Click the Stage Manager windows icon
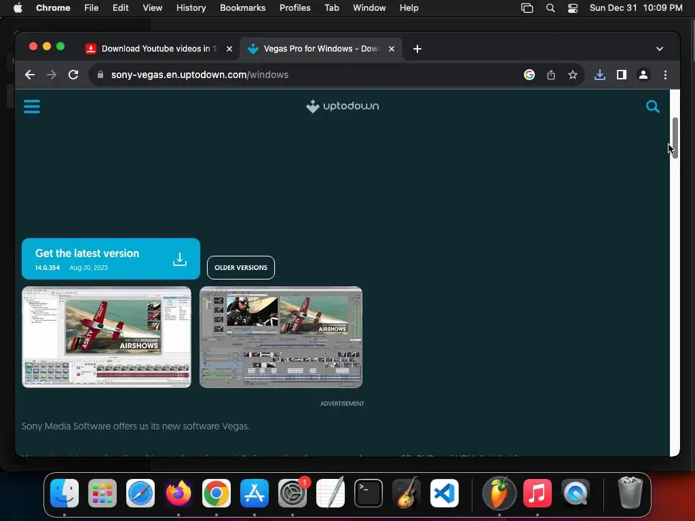Viewport: 695px width, 521px height. (x=527, y=8)
